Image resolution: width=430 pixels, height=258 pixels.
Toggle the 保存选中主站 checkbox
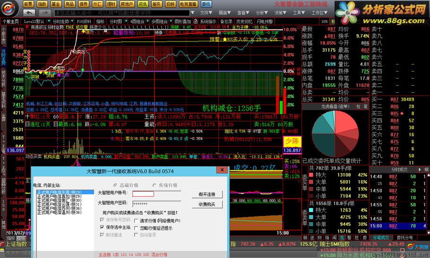click(x=102, y=227)
